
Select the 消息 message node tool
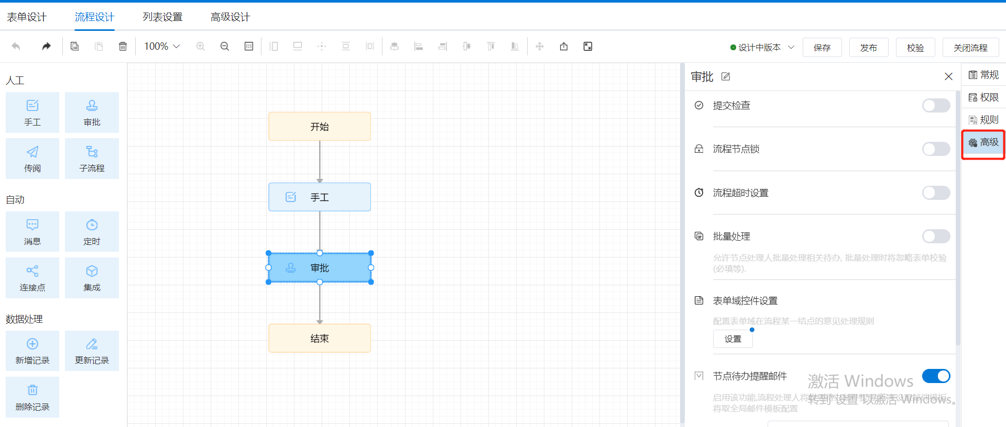(32, 232)
